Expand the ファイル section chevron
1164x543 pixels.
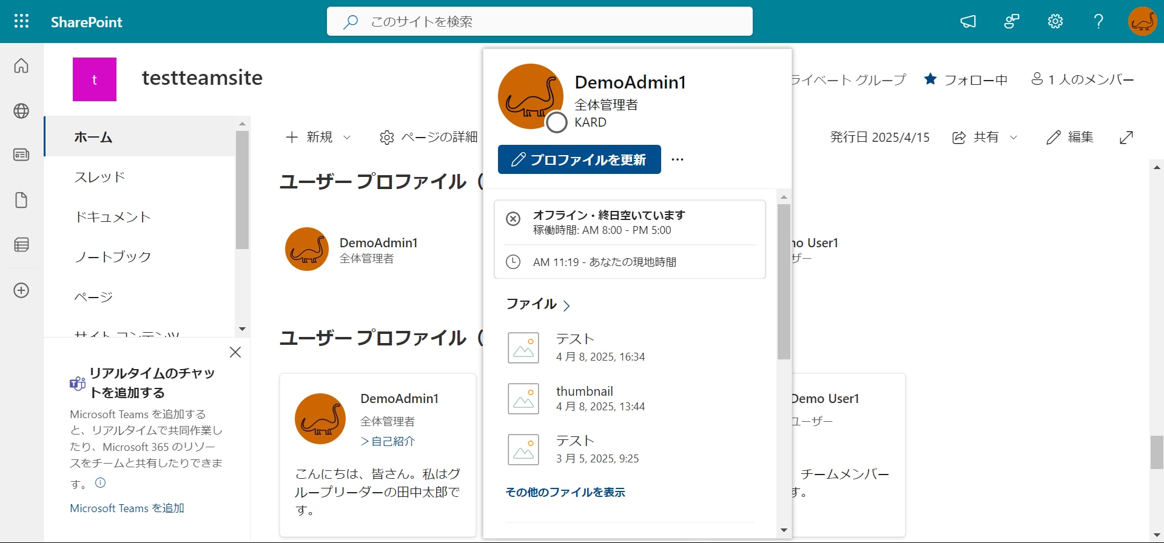[x=567, y=305]
